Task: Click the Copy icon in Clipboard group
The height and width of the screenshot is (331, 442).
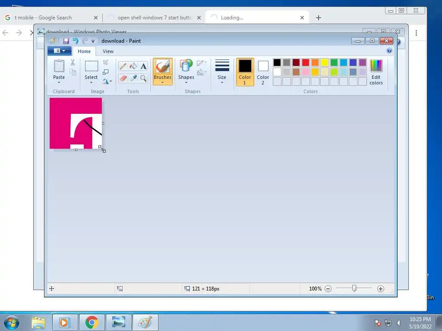Action: (73, 72)
